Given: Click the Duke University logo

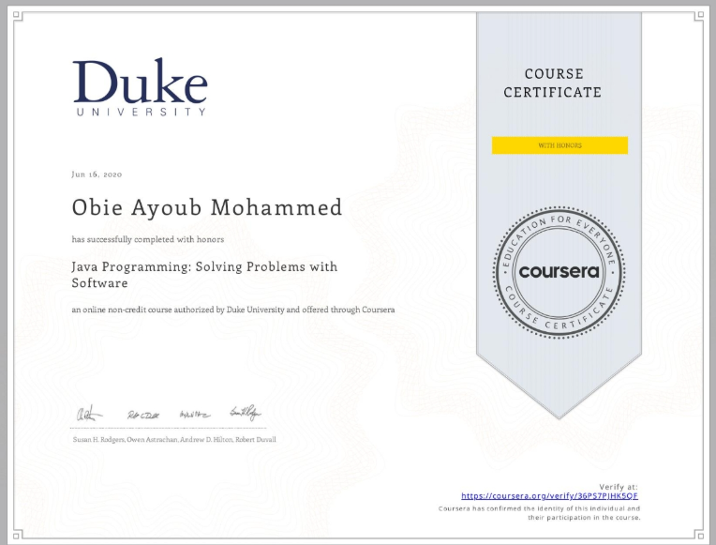Looking at the screenshot, I should pyautogui.click(x=141, y=87).
